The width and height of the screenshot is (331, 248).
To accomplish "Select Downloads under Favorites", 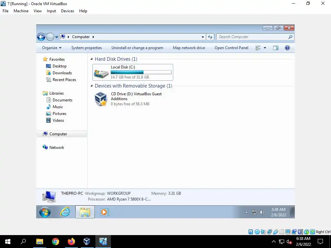I will tap(59, 73).
